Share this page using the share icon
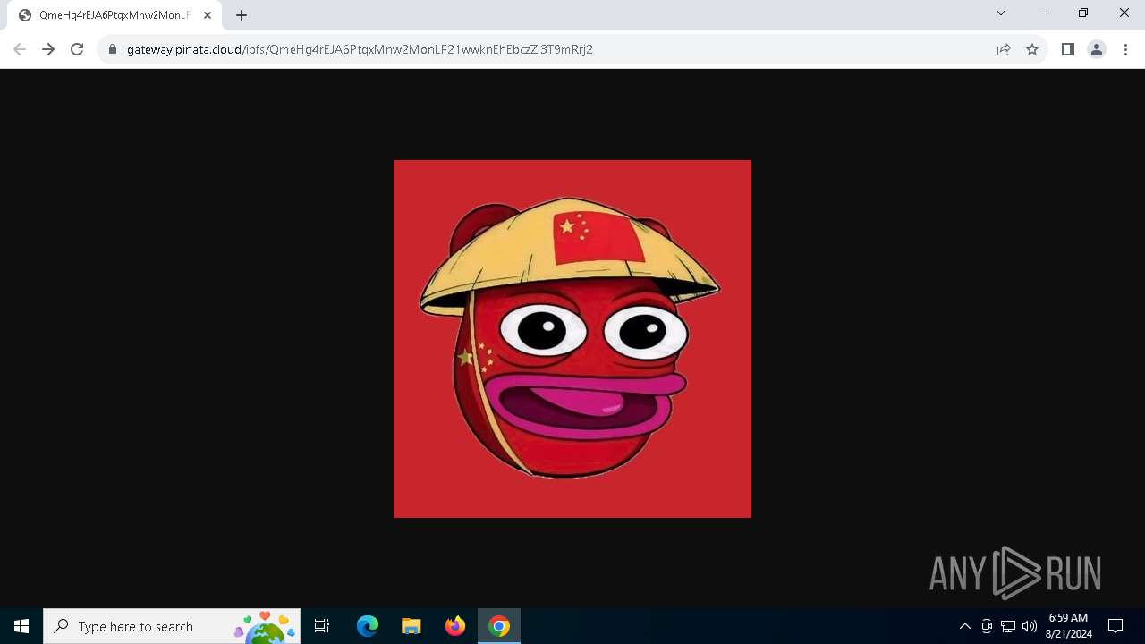 pyautogui.click(x=1004, y=49)
